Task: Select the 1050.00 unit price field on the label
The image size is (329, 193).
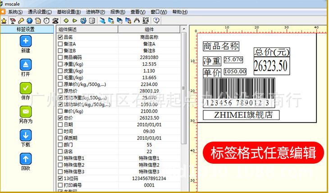Action: tap(235, 72)
